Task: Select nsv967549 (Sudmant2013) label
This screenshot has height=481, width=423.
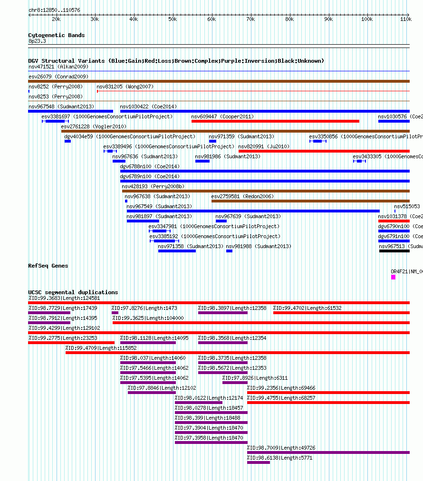Action: (159, 206)
